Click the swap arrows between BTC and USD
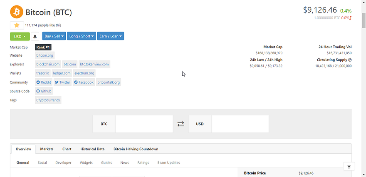366x177 pixels. point(181,124)
